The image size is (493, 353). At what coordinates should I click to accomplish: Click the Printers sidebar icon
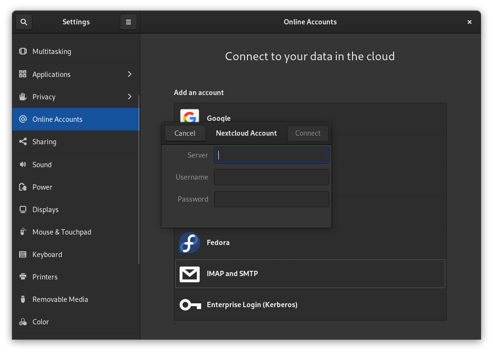click(x=22, y=277)
